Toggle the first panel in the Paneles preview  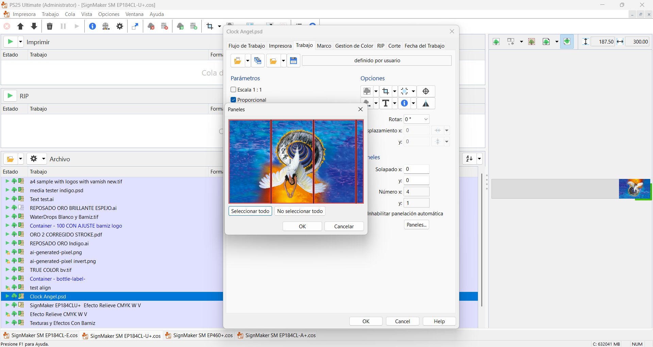[250, 161]
